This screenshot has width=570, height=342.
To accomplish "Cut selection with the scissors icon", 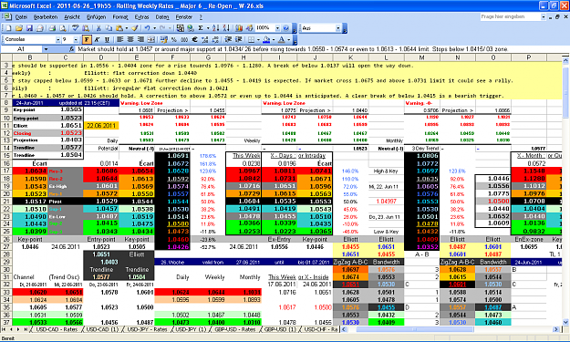I will [x=98, y=28].
